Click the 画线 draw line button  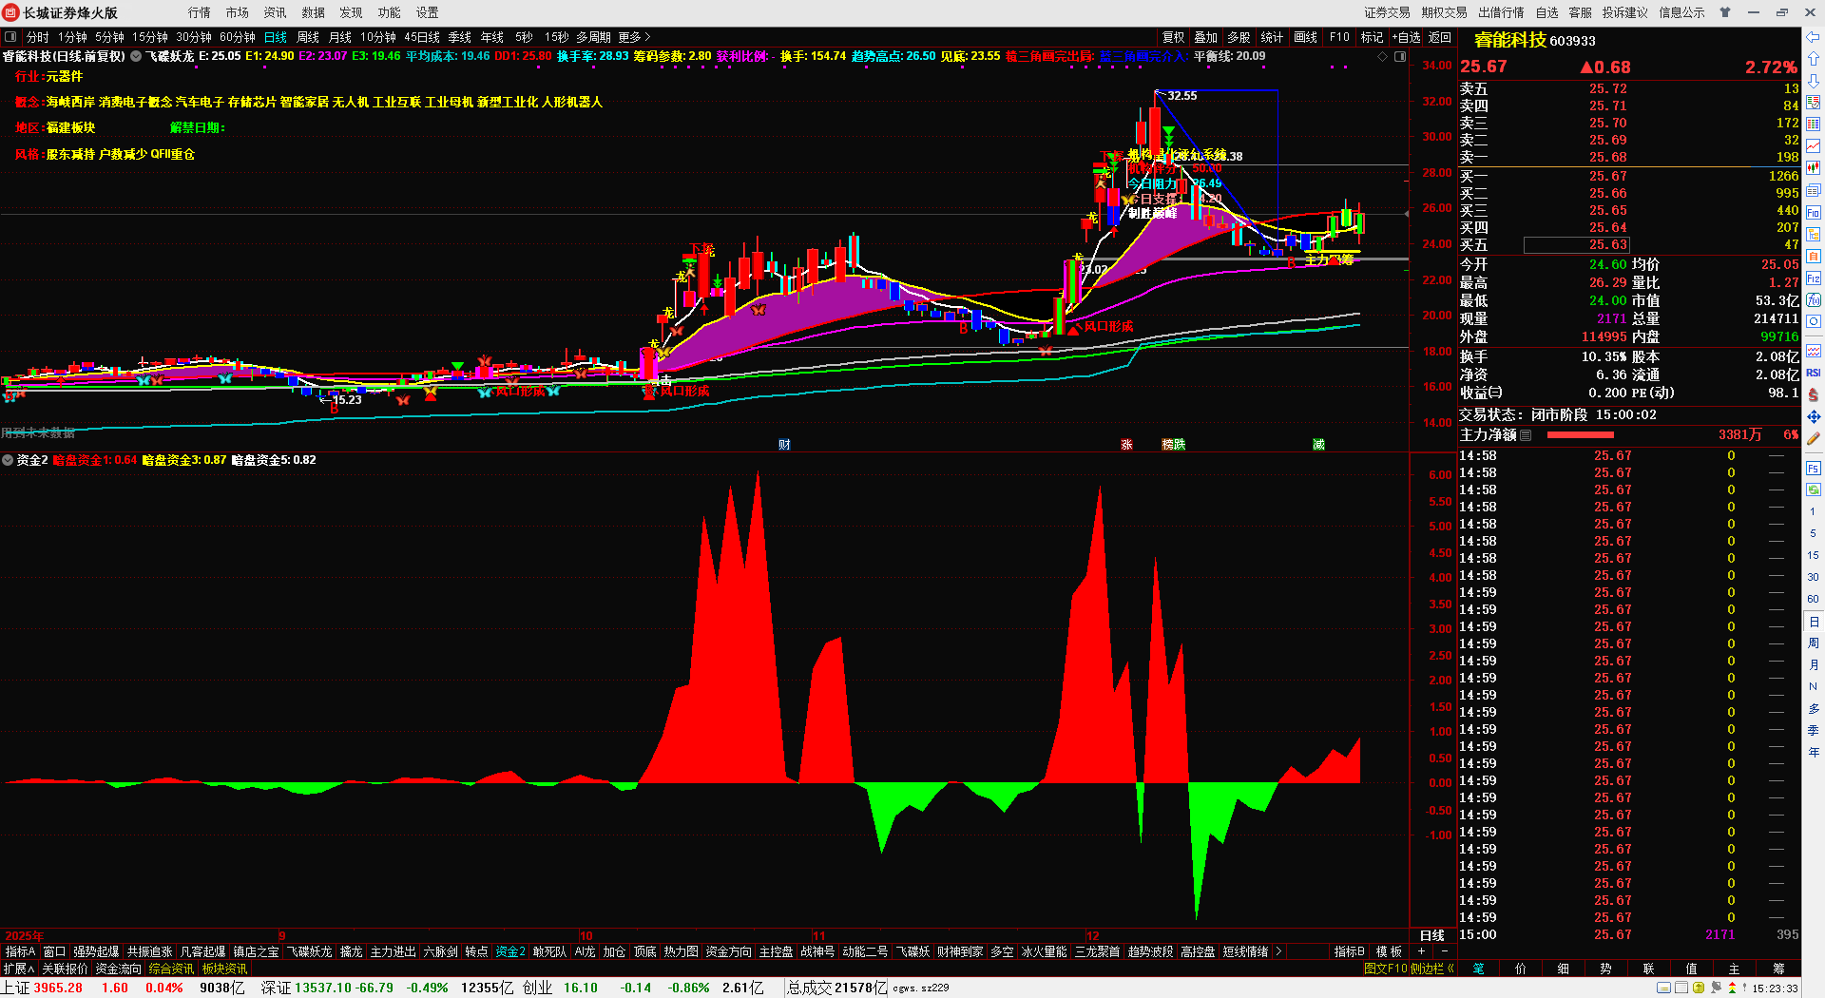click(x=1306, y=37)
